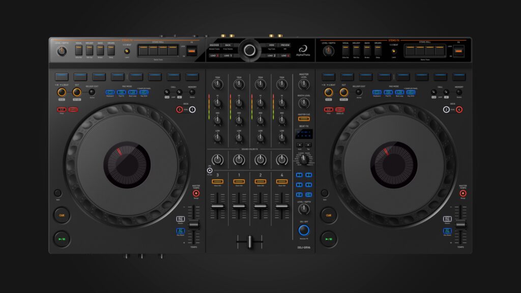Toggle the left deck SLIP button

click(62, 109)
